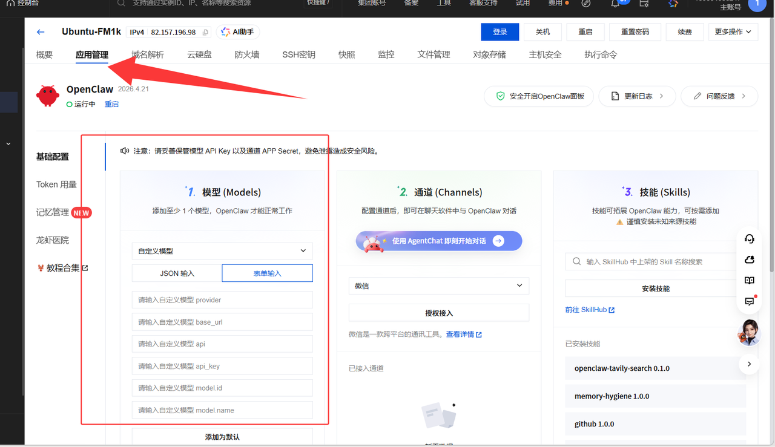Focus the custom model model.id field

coord(222,388)
